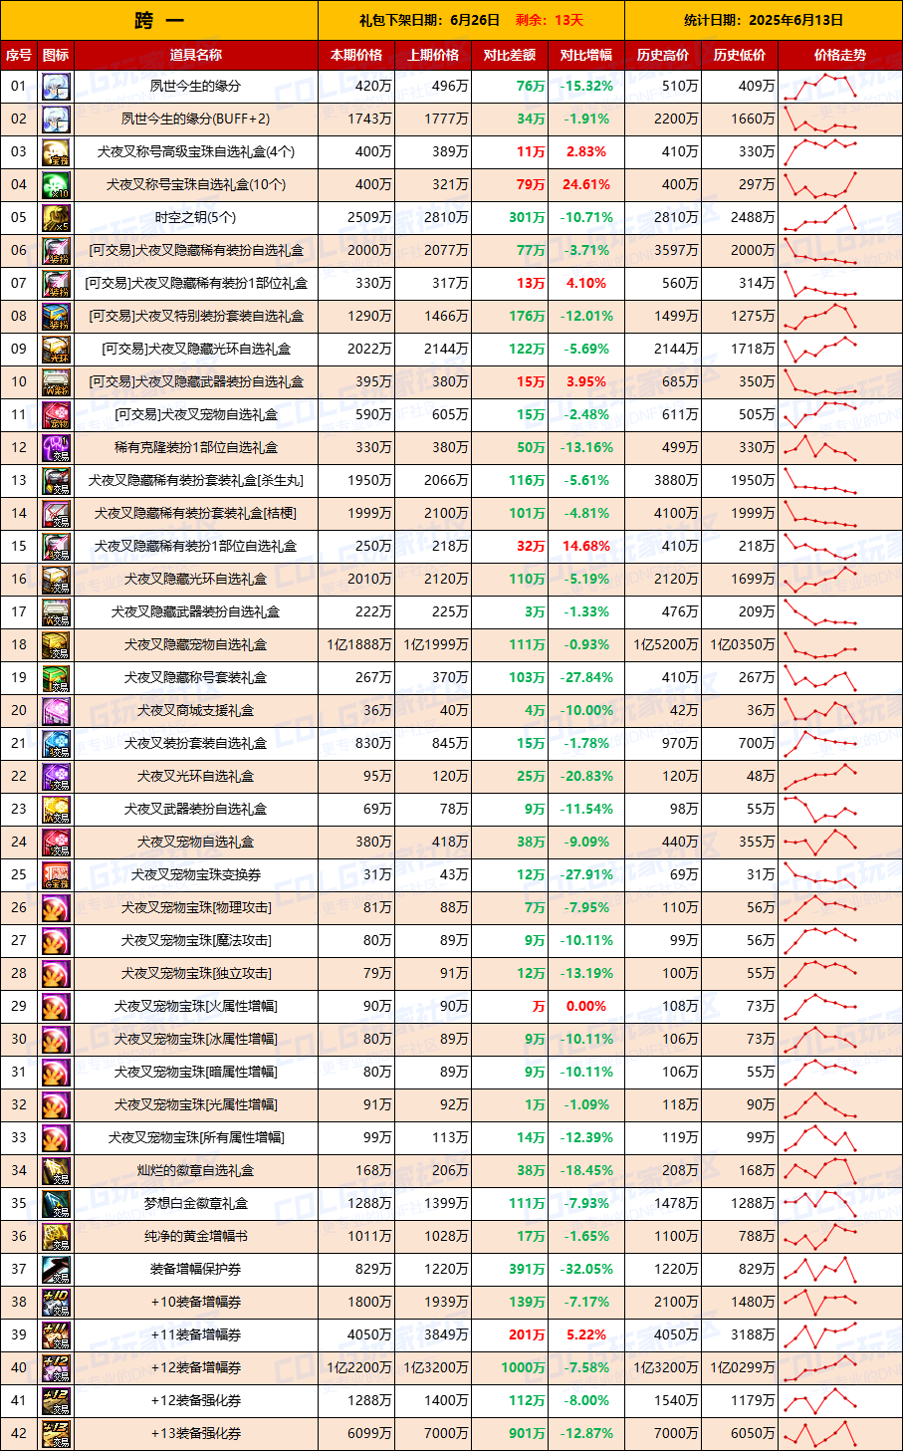Click the 道具名称 column header
Image resolution: width=903 pixels, height=1451 pixels.
196,55
